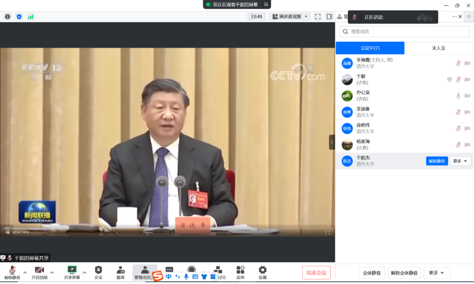Unmute your microphone with 解除静音
474x284 pixels.
tap(12, 273)
